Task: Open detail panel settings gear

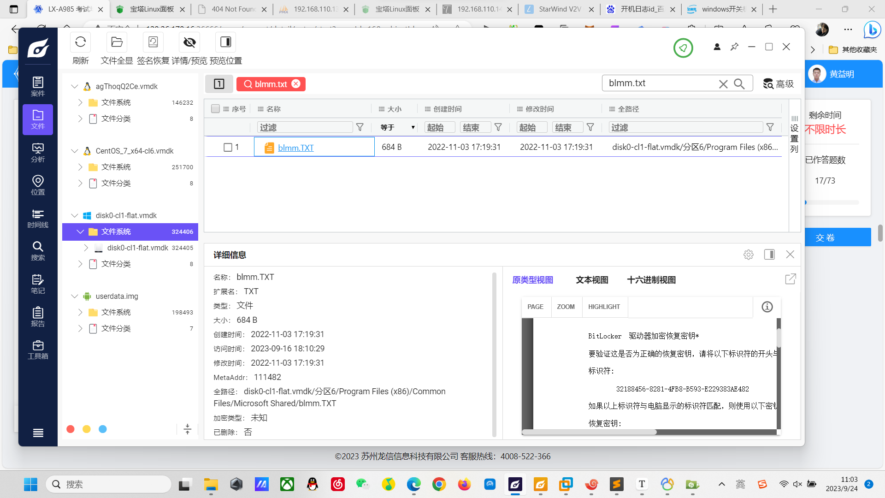Action: pos(749,255)
